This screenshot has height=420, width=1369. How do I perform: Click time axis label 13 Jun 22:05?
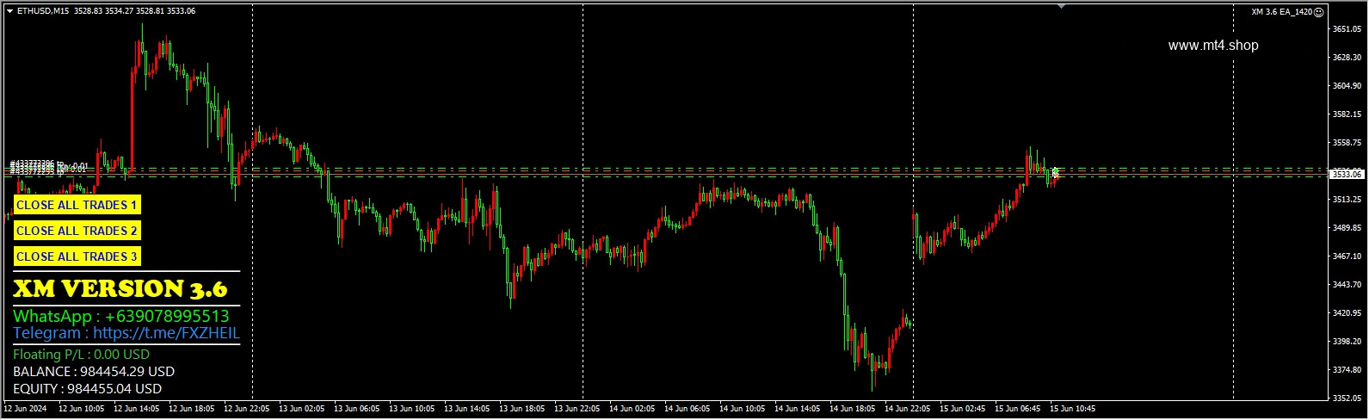(577, 410)
